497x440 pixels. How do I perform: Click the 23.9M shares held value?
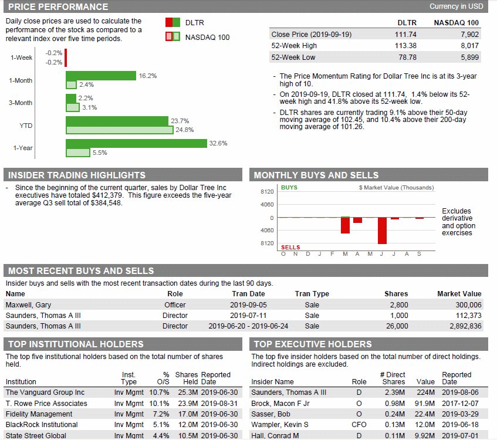pyautogui.click(x=188, y=404)
